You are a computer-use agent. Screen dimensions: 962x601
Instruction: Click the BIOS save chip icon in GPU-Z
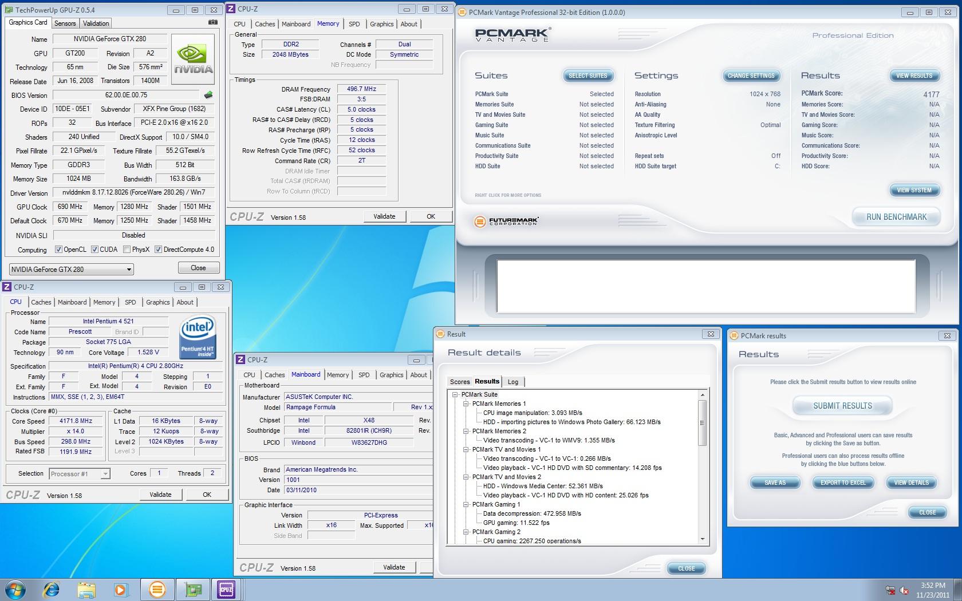coord(208,95)
